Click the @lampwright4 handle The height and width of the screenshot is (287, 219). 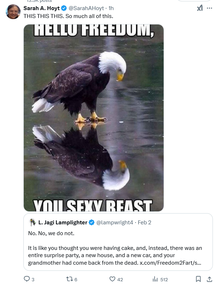pyautogui.click(x=115, y=223)
